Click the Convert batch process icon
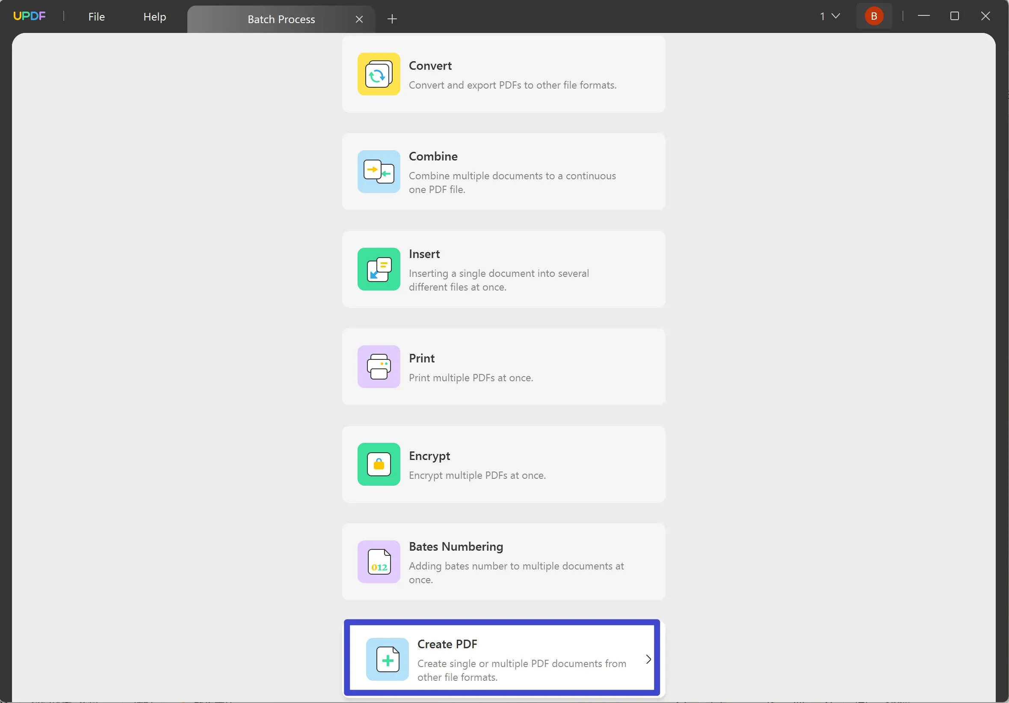1009x703 pixels. (x=378, y=74)
